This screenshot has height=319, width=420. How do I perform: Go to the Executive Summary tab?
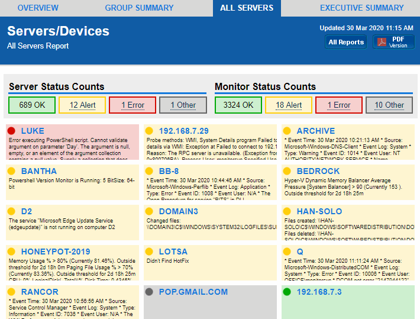(x=361, y=8)
